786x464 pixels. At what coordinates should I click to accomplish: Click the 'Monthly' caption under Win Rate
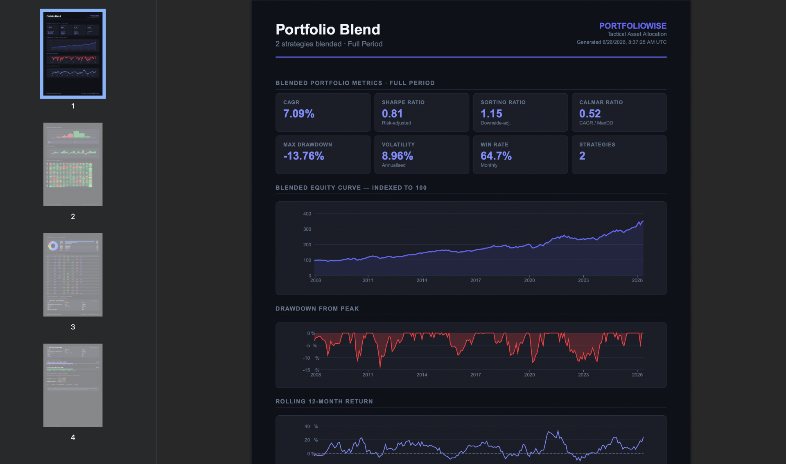(489, 165)
